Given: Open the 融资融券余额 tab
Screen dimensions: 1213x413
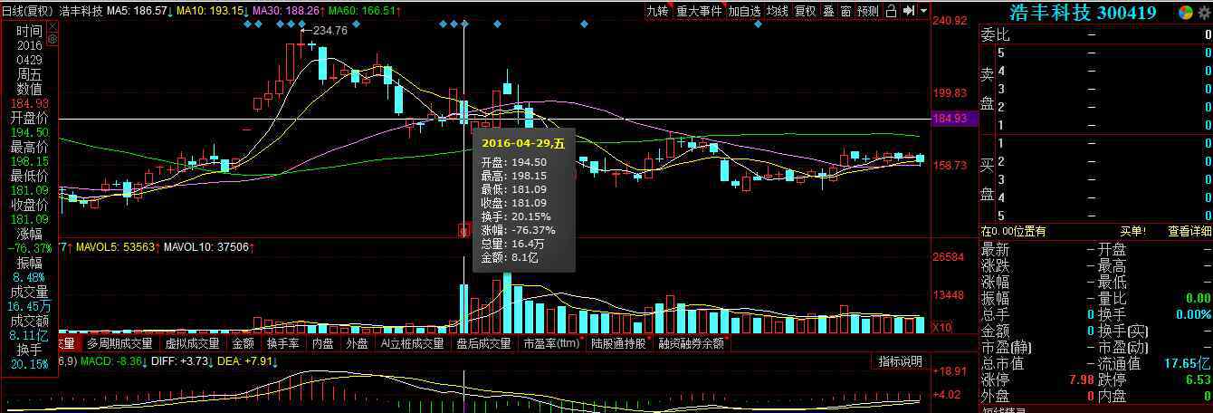Looking at the screenshot, I should tap(692, 344).
